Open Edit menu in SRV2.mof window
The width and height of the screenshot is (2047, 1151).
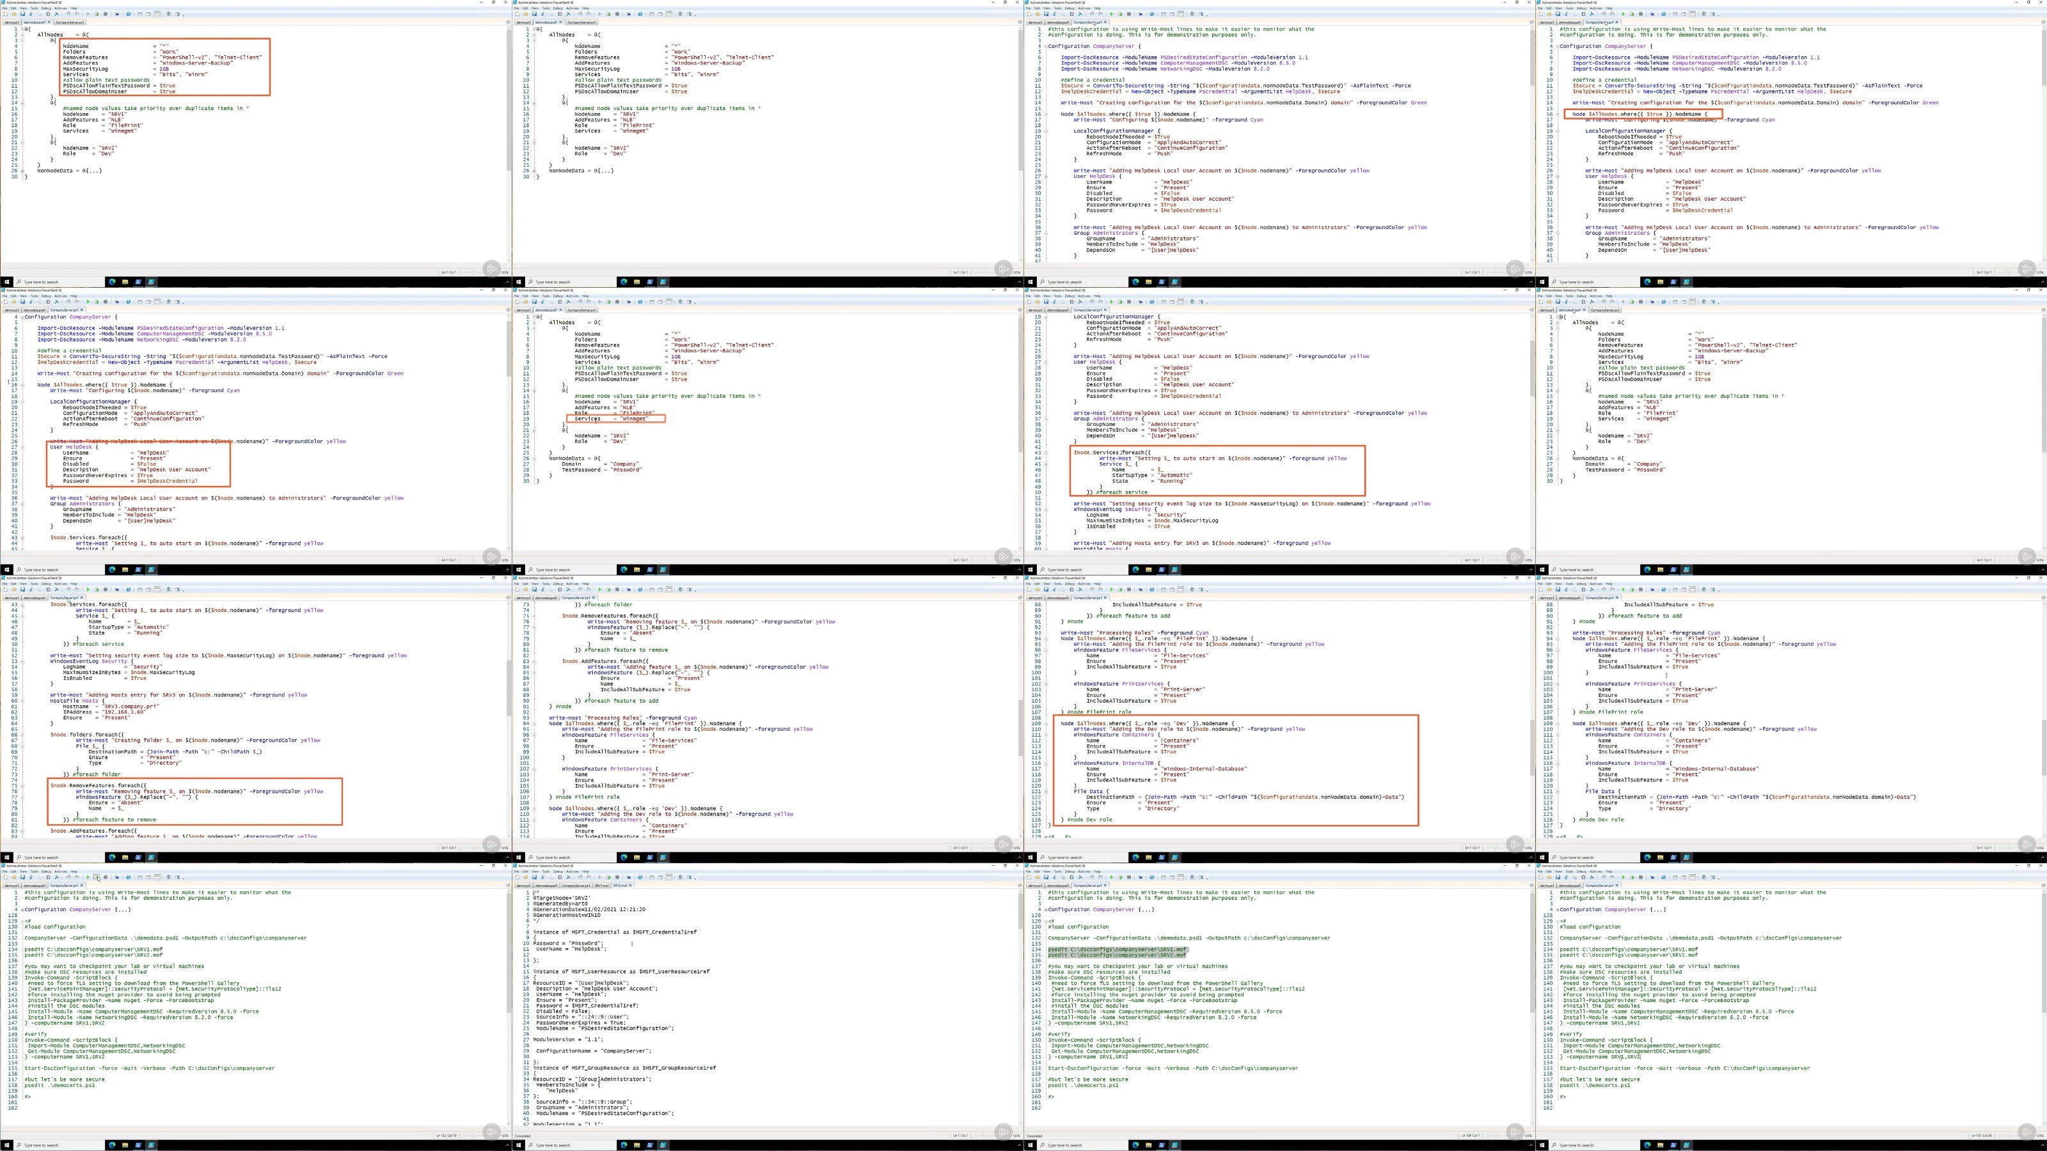coord(526,872)
